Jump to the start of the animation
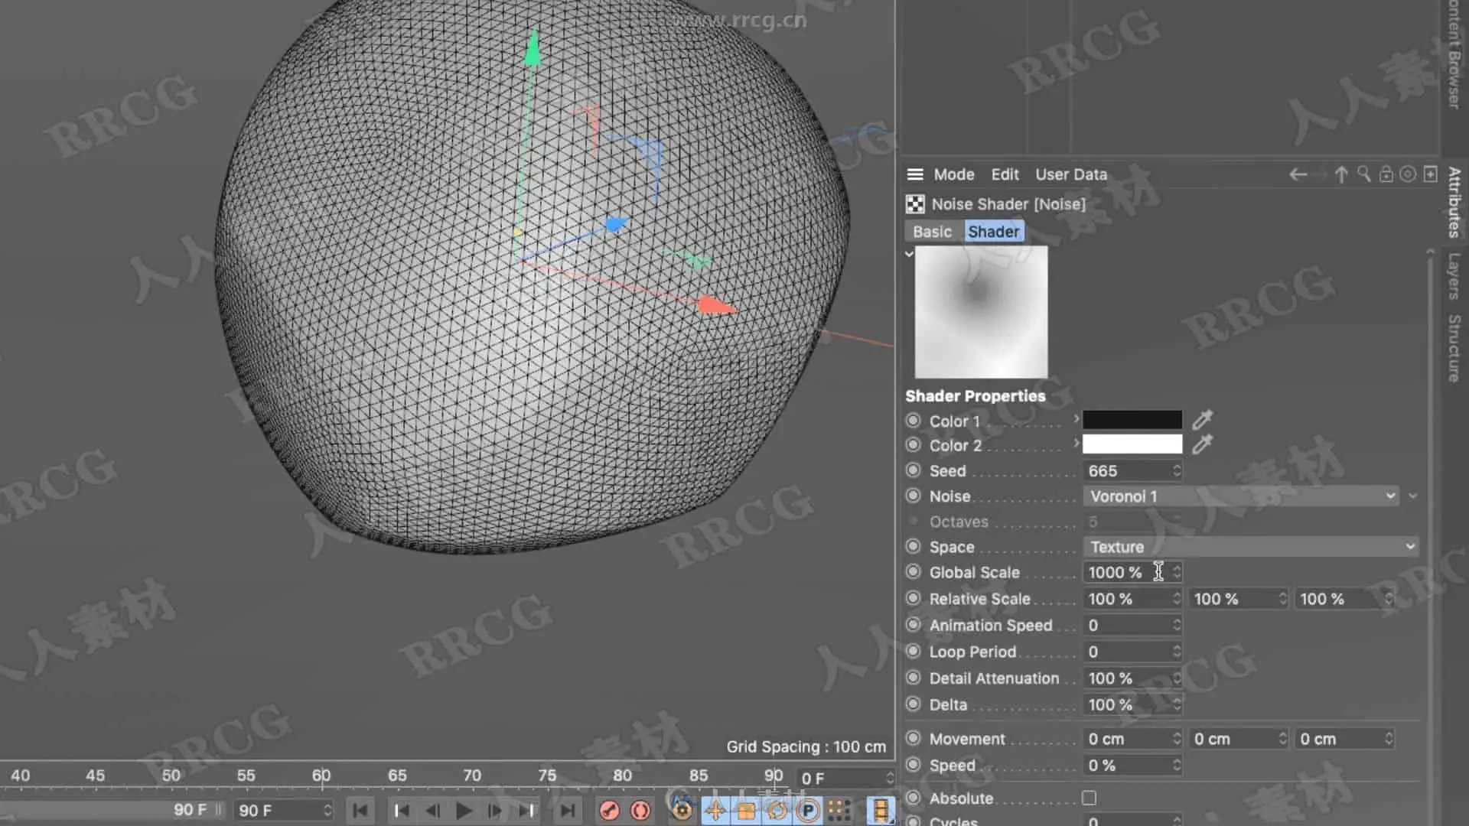1469x826 pixels. click(x=360, y=811)
